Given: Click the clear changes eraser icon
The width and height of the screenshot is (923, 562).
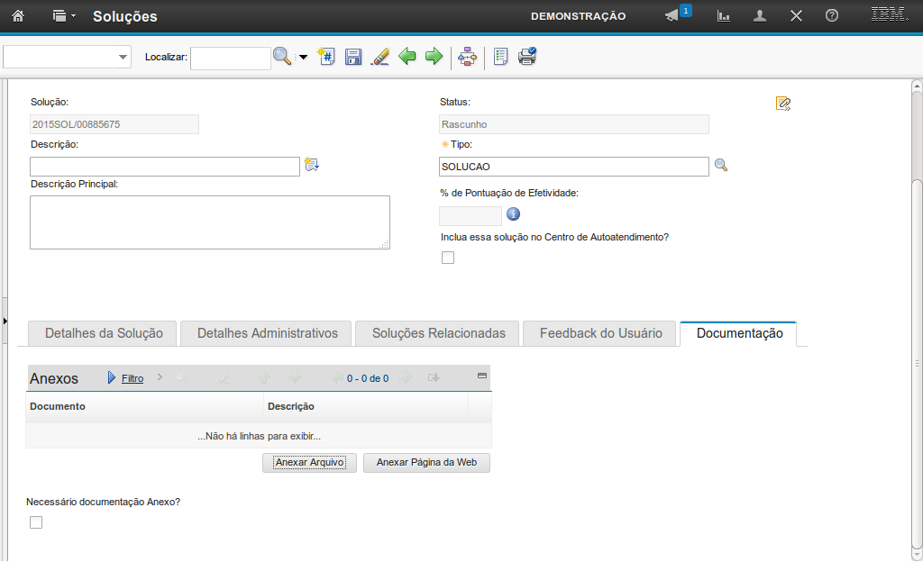Looking at the screenshot, I should tap(379, 57).
